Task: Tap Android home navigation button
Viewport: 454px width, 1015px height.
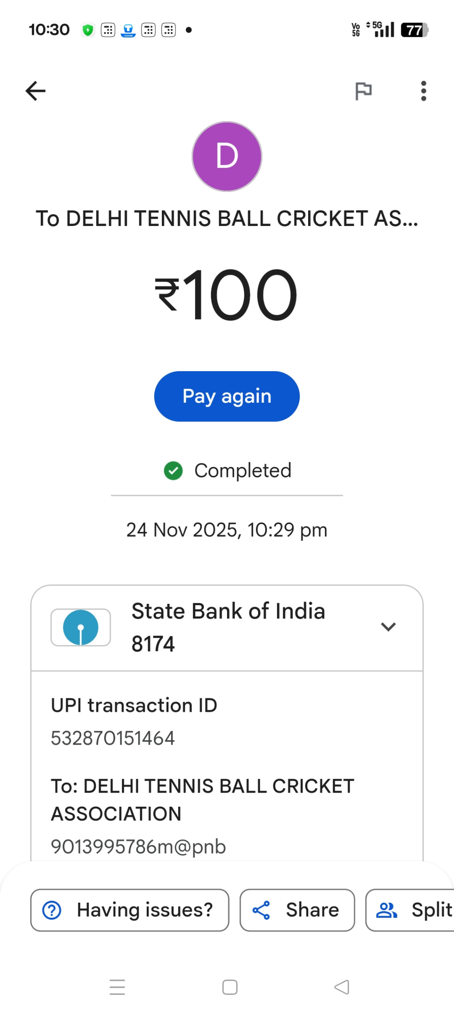Action: coord(230,987)
